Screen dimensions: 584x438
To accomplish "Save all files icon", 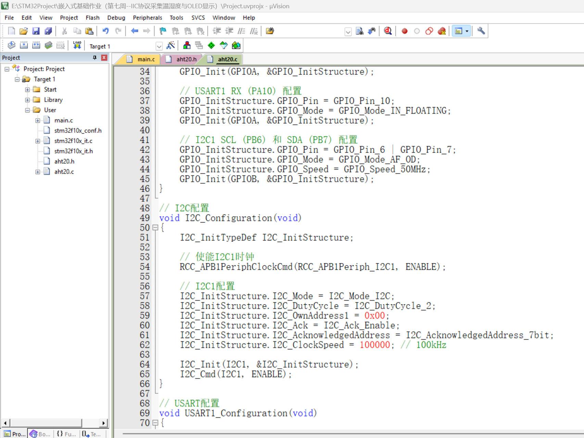I will click(48, 31).
